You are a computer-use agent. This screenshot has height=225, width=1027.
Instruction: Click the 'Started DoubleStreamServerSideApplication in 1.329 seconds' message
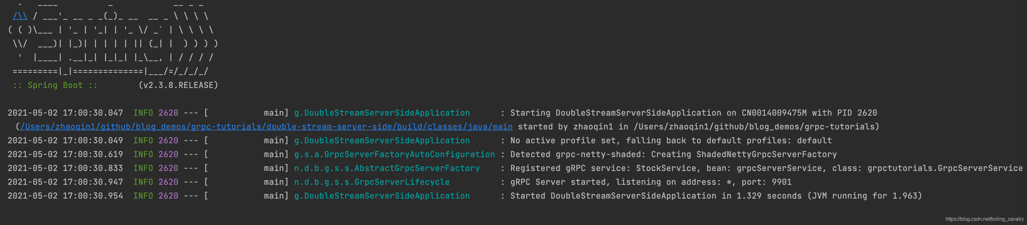point(716,196)
